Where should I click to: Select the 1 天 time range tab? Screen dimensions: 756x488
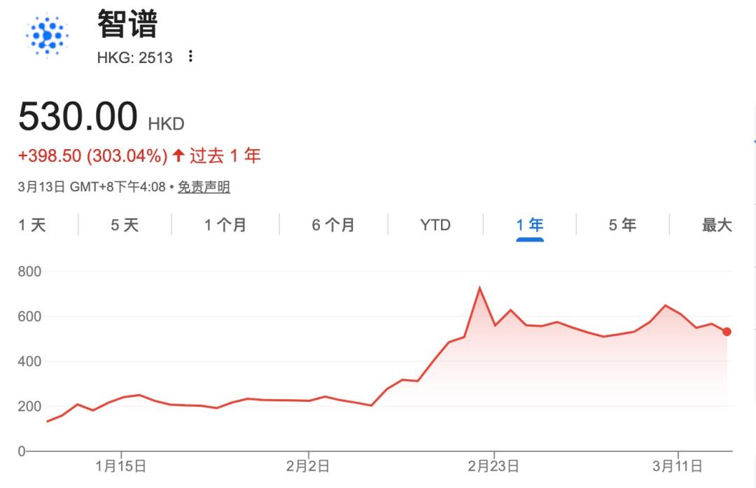coord(32,225)
